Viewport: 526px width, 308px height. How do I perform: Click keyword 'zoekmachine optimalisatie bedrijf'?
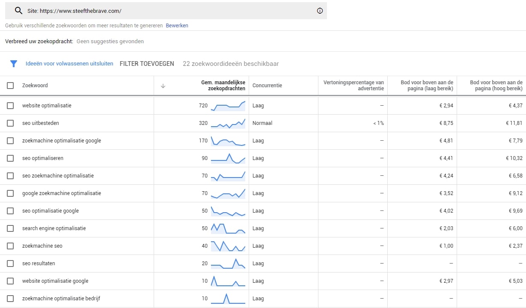61,299
